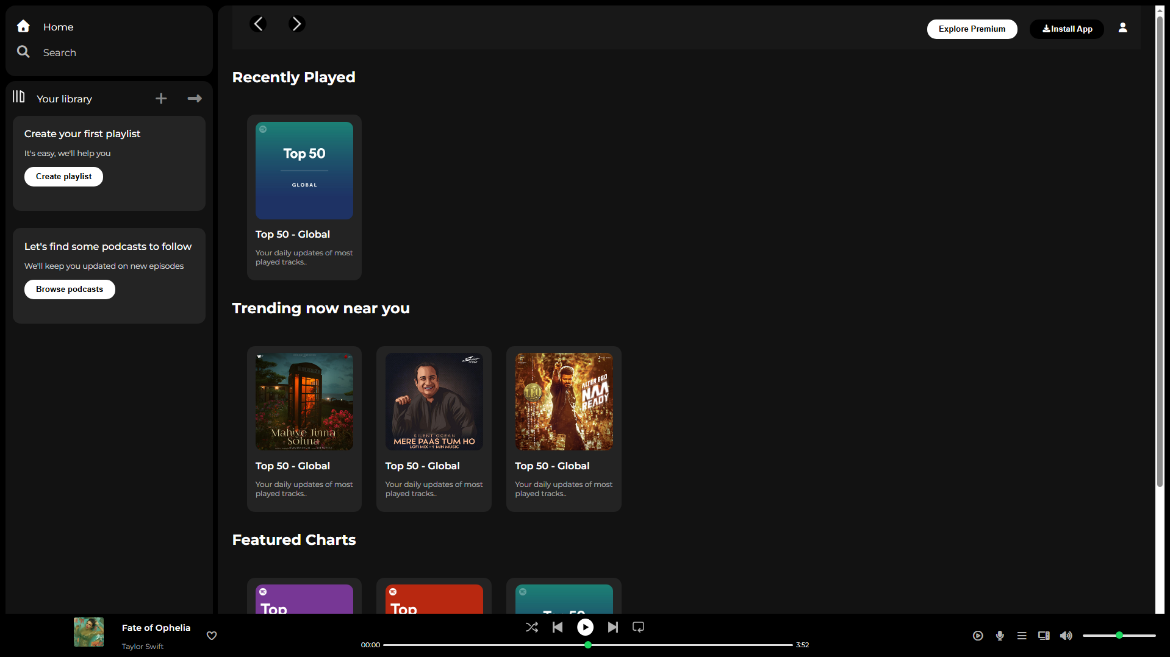Click Taylor Swift artist name
Screen dimensions: 1170x657
click(x=143, y=647)
